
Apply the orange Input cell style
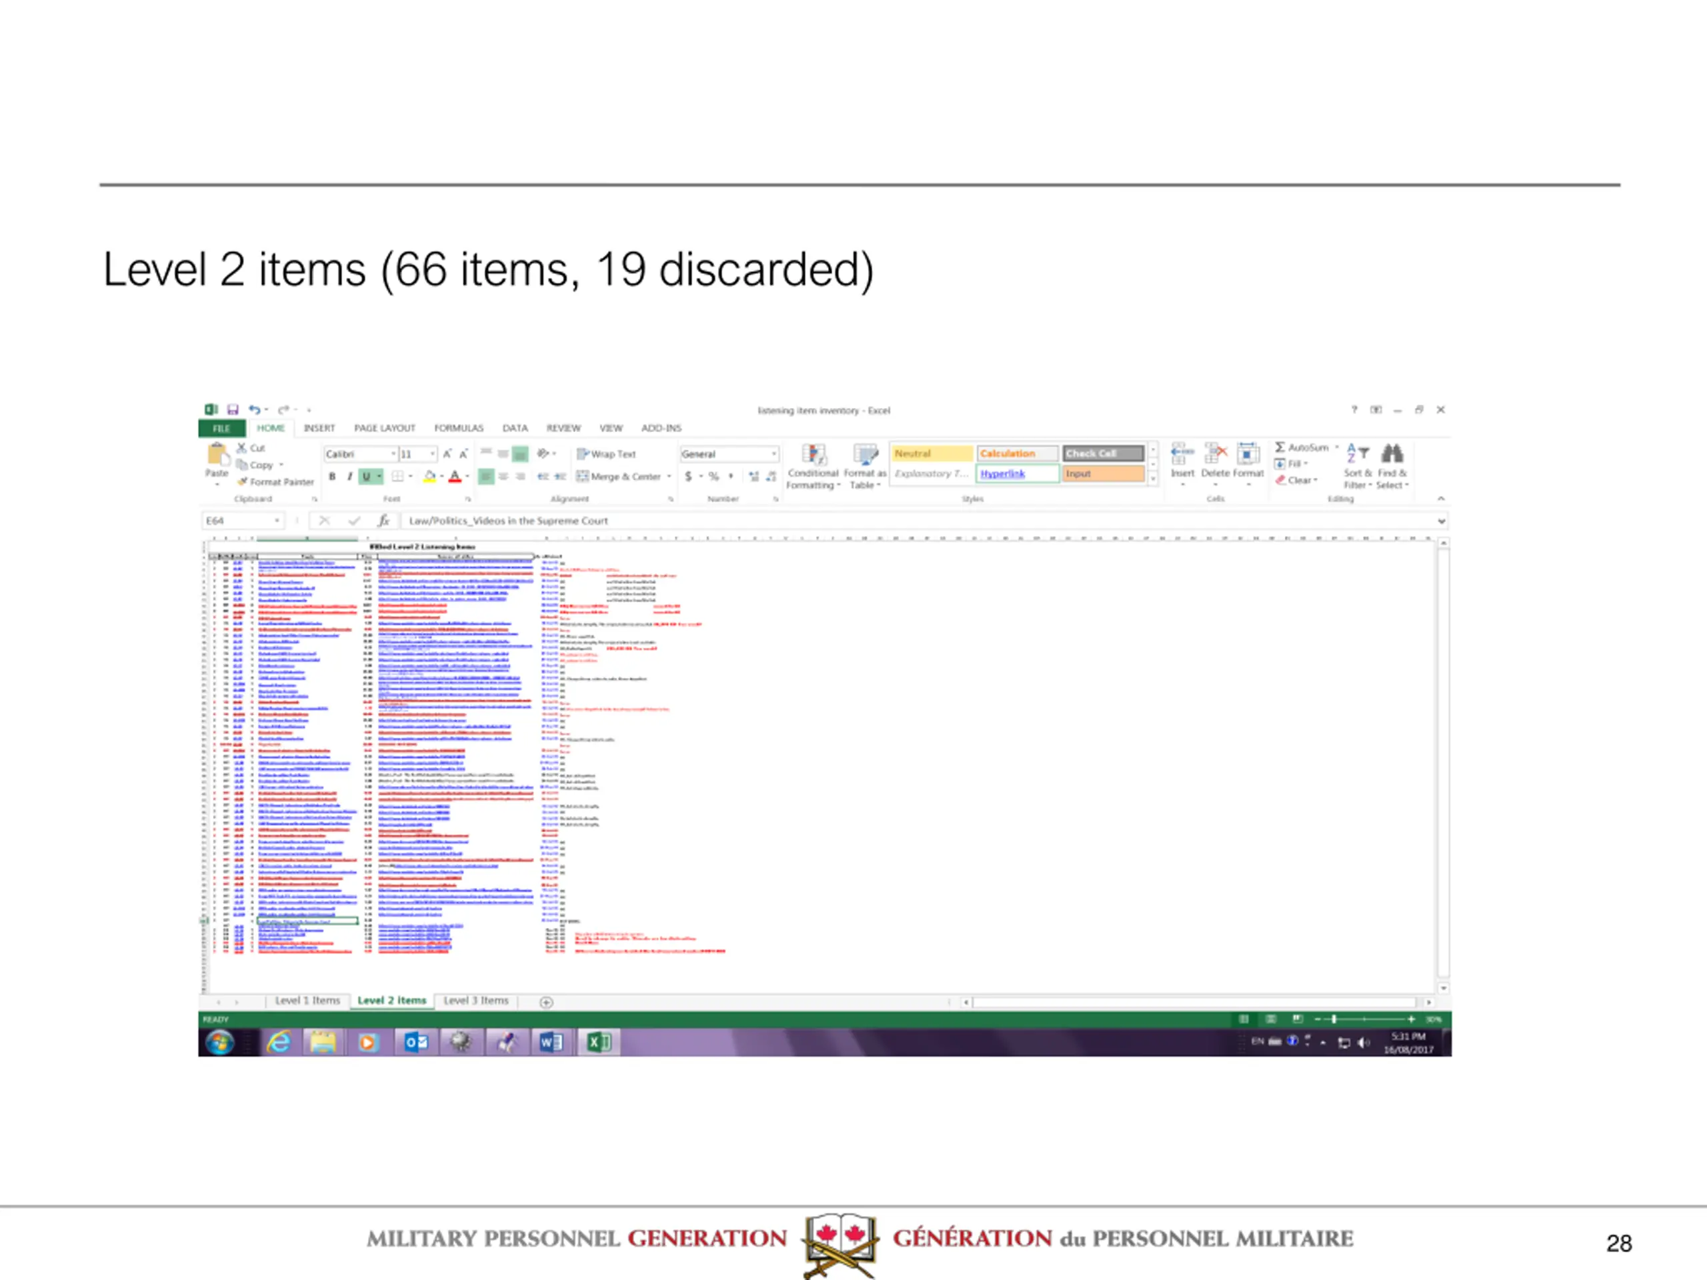1103,474
